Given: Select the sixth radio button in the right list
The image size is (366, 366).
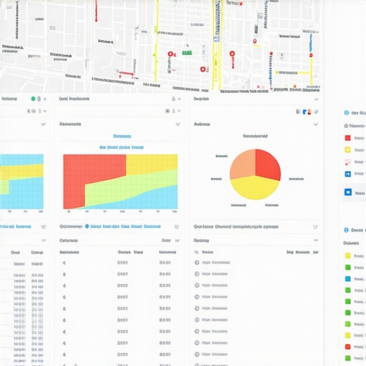Looking at the screenshot, I should [x=197, y=320].
